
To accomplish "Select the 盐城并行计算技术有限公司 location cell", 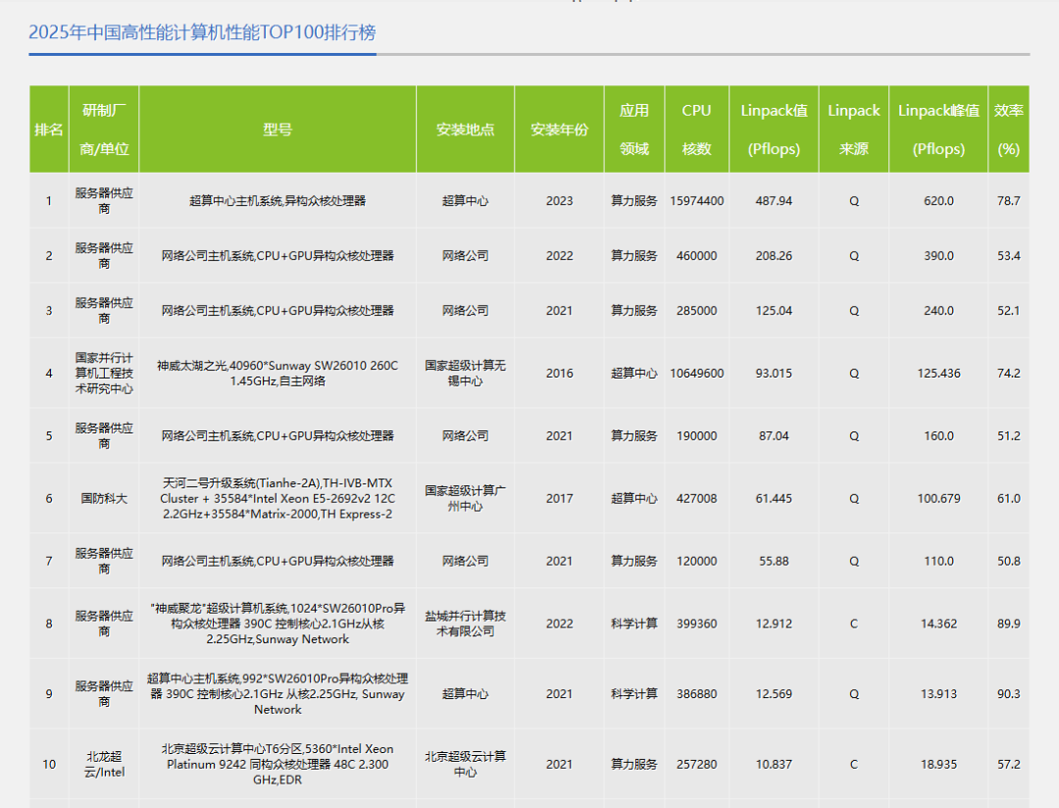I will [465, 624].
